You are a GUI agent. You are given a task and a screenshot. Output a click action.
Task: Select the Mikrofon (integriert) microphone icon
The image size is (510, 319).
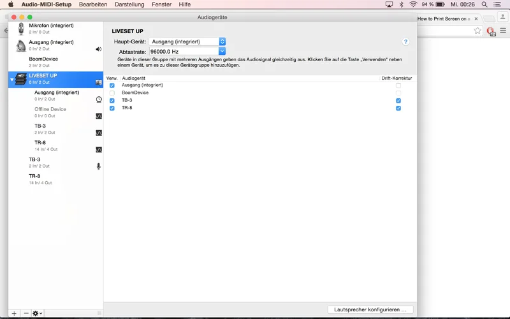point(21,29)
